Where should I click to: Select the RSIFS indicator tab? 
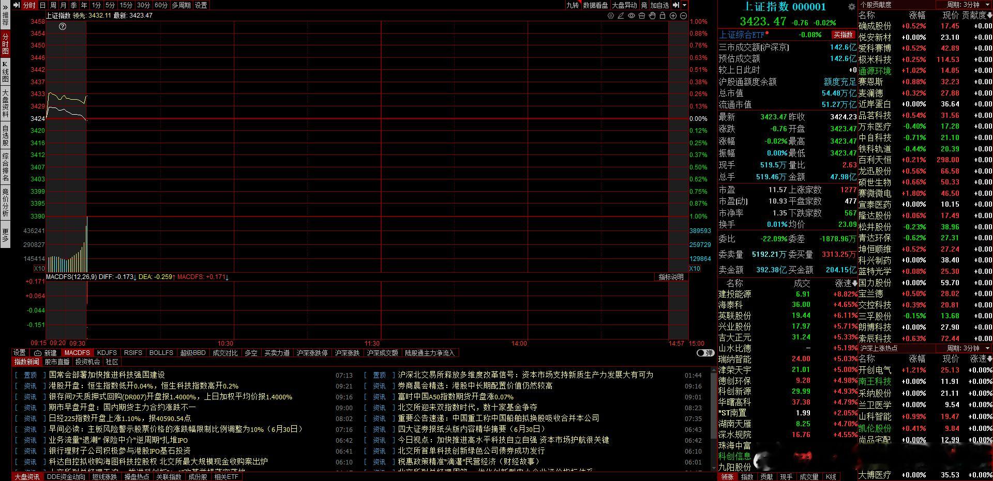pyautogui.click(x=133, y=353)
